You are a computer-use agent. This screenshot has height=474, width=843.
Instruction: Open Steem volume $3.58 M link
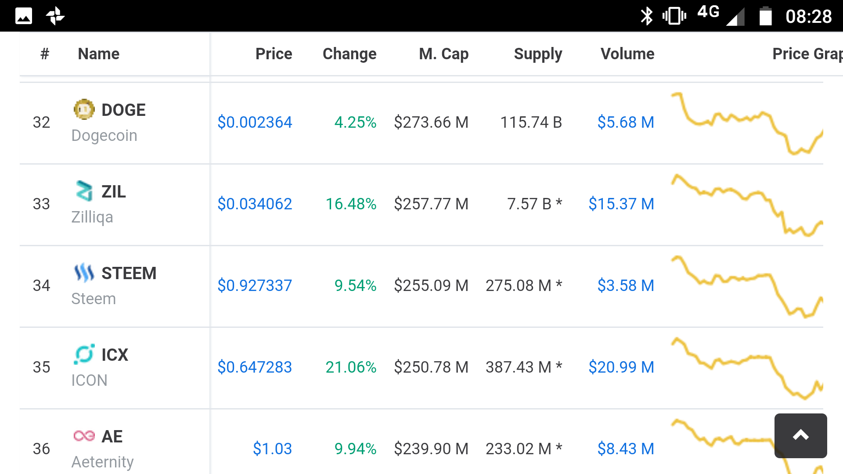626,285
